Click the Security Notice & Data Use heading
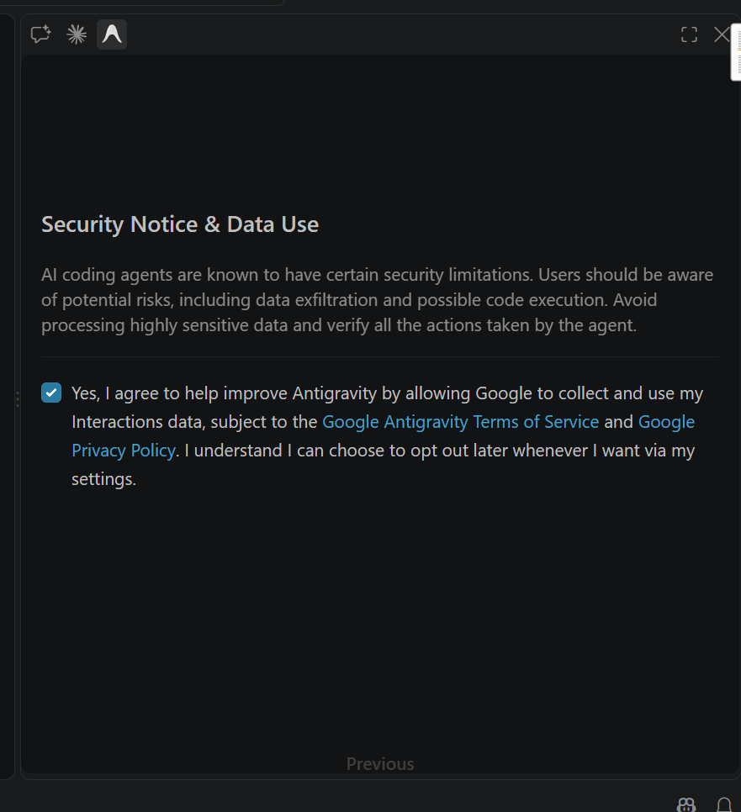The width and height of the screenshot is (741, 812). pos(180,224)
